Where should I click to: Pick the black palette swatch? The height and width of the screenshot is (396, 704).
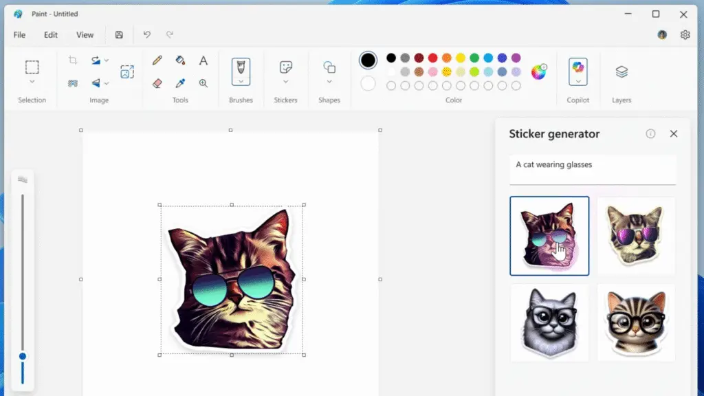click(x=391, y=58)
